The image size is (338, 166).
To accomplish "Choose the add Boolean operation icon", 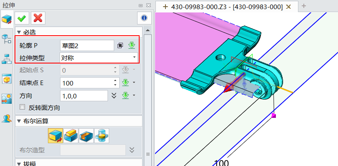I will pos(71,135).
